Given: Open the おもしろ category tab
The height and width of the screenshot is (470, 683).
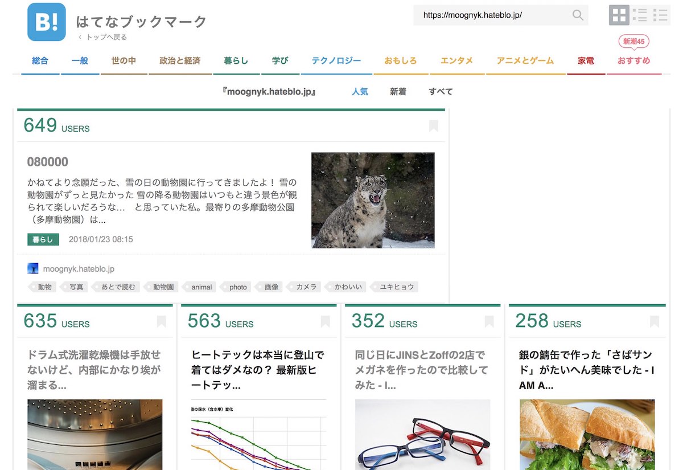Looking at the screenshot, I should 401,60.
